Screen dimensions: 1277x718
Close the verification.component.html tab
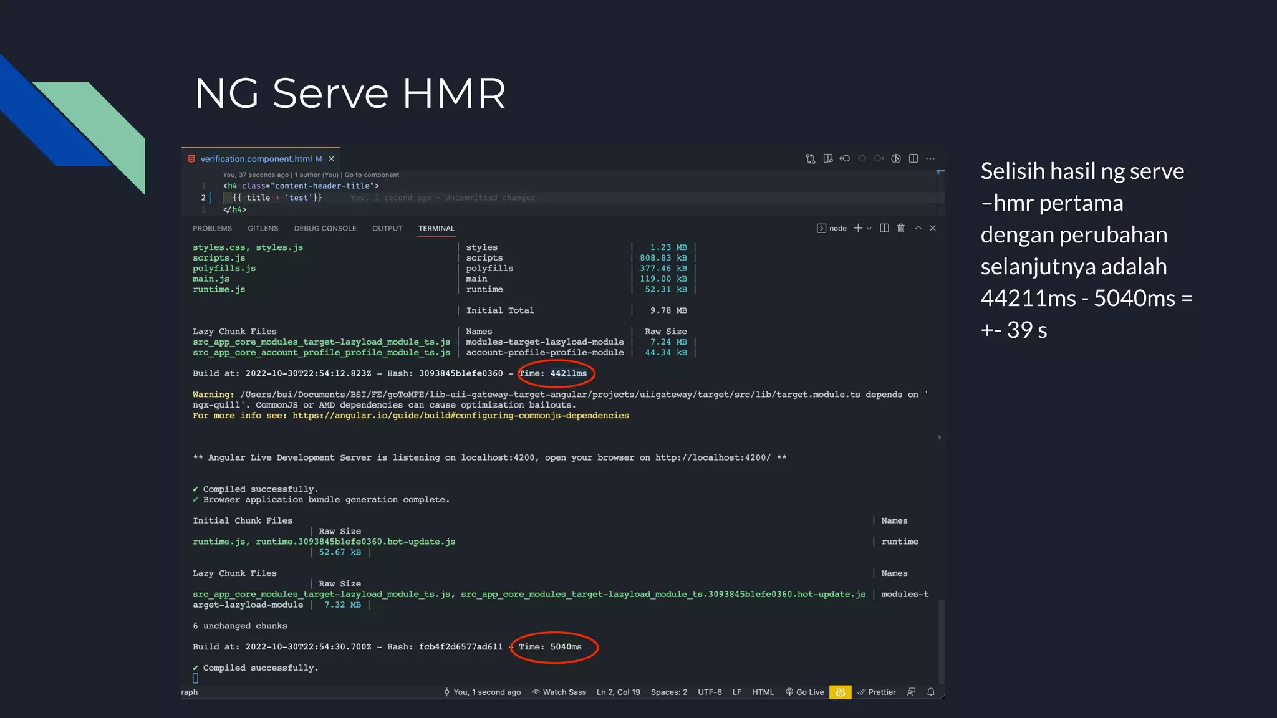click(332, 159)
